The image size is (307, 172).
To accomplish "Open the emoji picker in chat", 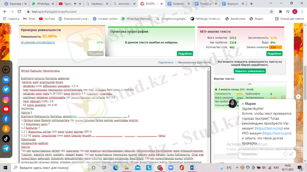I will pyautogui.click(x=285, y=154).
